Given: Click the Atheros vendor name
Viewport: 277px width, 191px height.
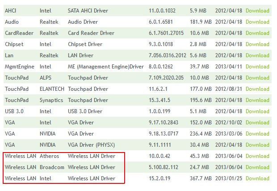Looking at the screenshot, I should click(x=49, y=156).
